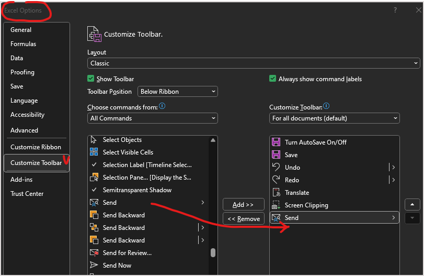
Task: Select the Customize Toolbar category
Action: (36, 163)
